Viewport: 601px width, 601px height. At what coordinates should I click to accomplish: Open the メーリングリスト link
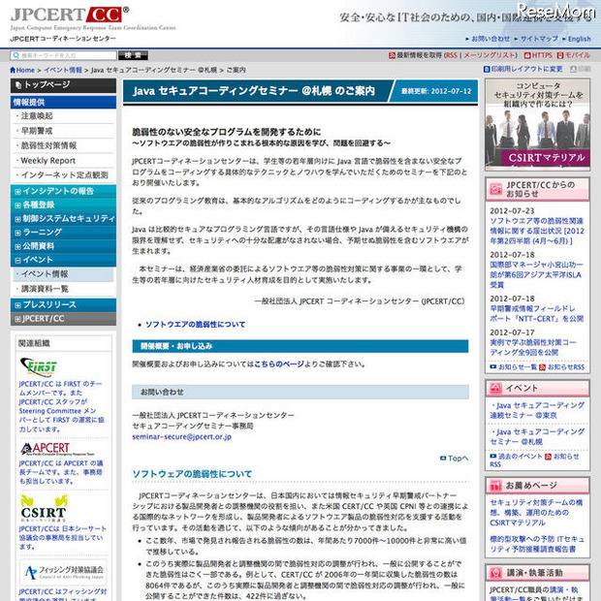click(x=490, y=55)
